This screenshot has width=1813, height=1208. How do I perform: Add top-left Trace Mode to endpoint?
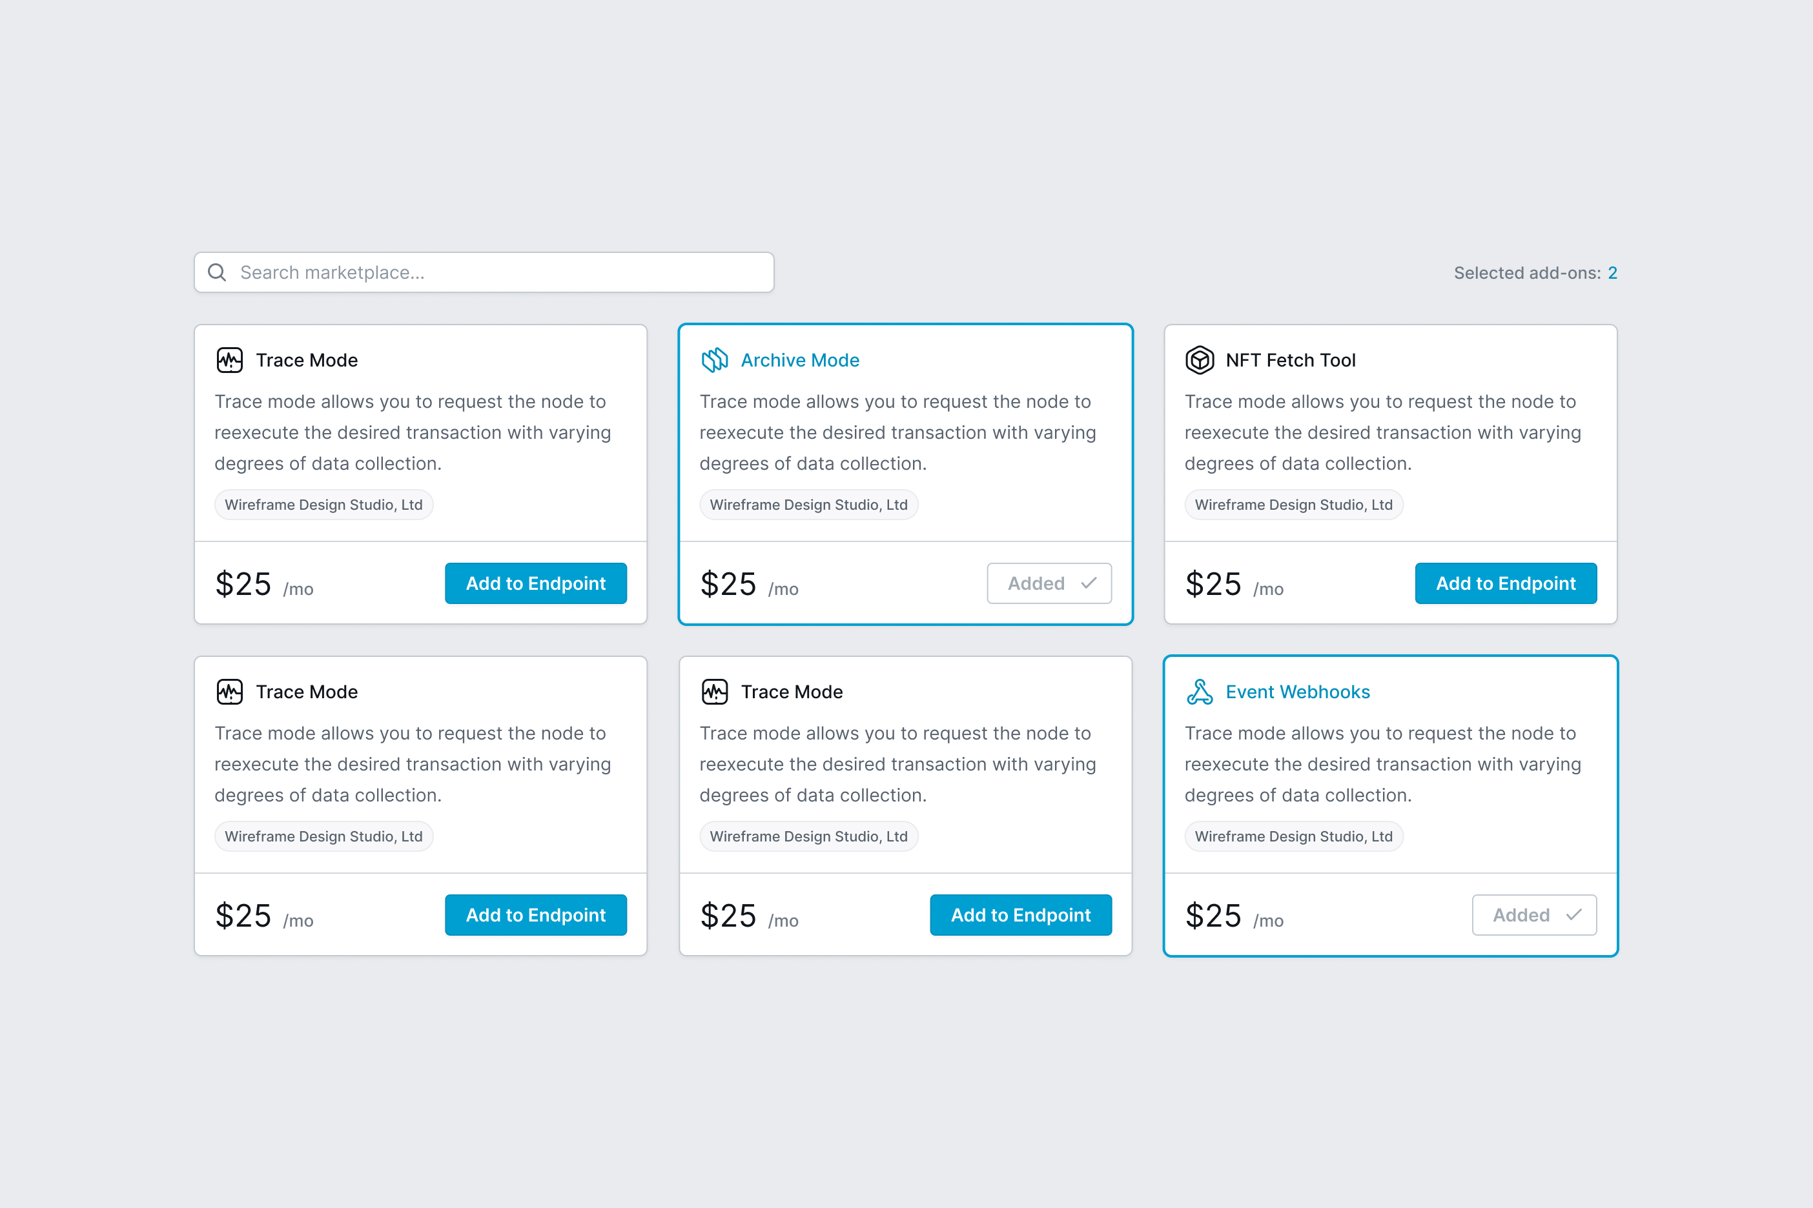(536, 583)
